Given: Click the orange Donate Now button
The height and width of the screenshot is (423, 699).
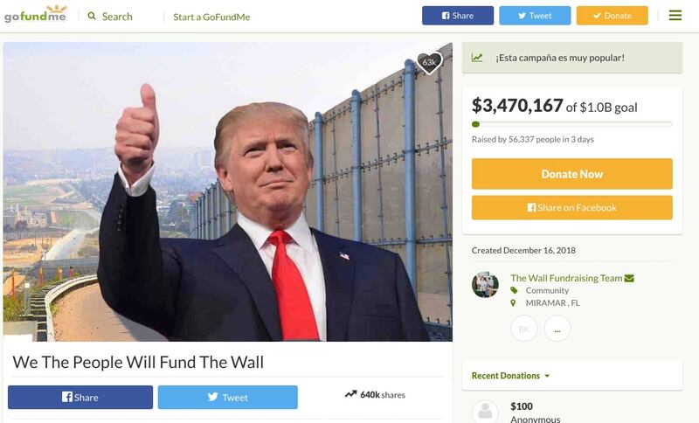Looking at the screenshot, I should [572, 174].
